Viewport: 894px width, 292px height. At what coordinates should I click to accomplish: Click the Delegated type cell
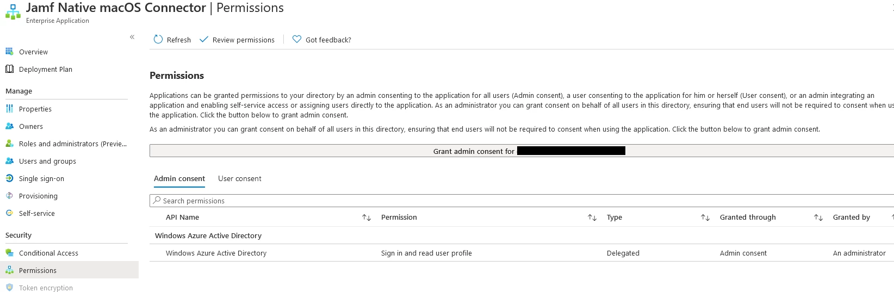623,253
